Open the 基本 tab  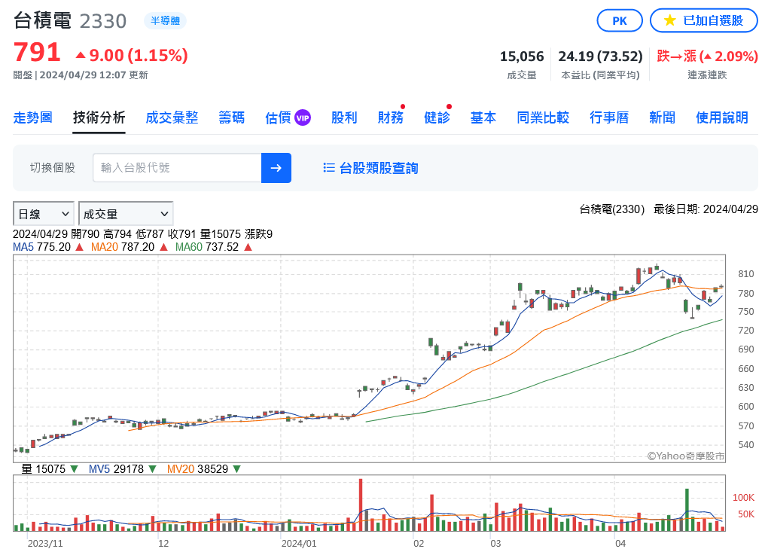click(x=483, y=117)
